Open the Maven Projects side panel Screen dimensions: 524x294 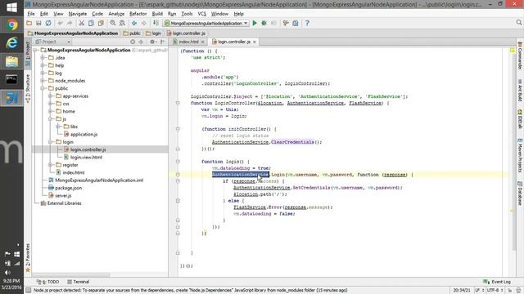coord(520,155)
